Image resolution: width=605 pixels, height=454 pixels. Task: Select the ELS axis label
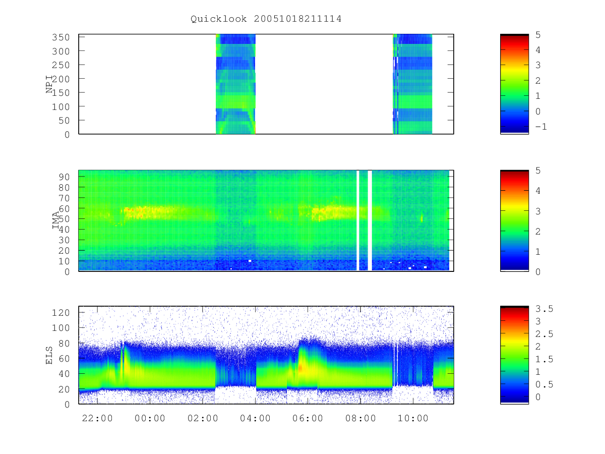50,355
